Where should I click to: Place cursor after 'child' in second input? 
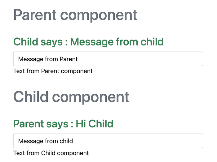(x=73, y=141)
